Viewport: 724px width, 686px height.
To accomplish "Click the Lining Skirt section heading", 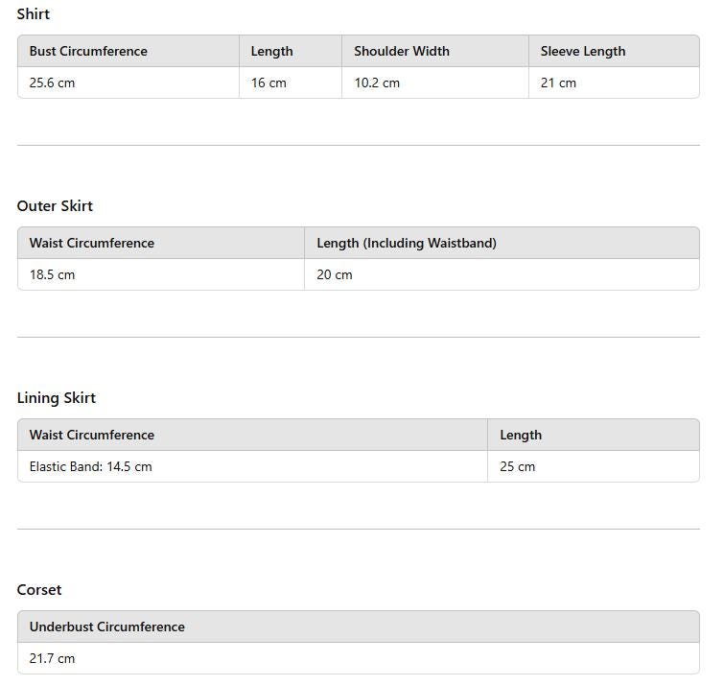I will click(x=57, y=398).
